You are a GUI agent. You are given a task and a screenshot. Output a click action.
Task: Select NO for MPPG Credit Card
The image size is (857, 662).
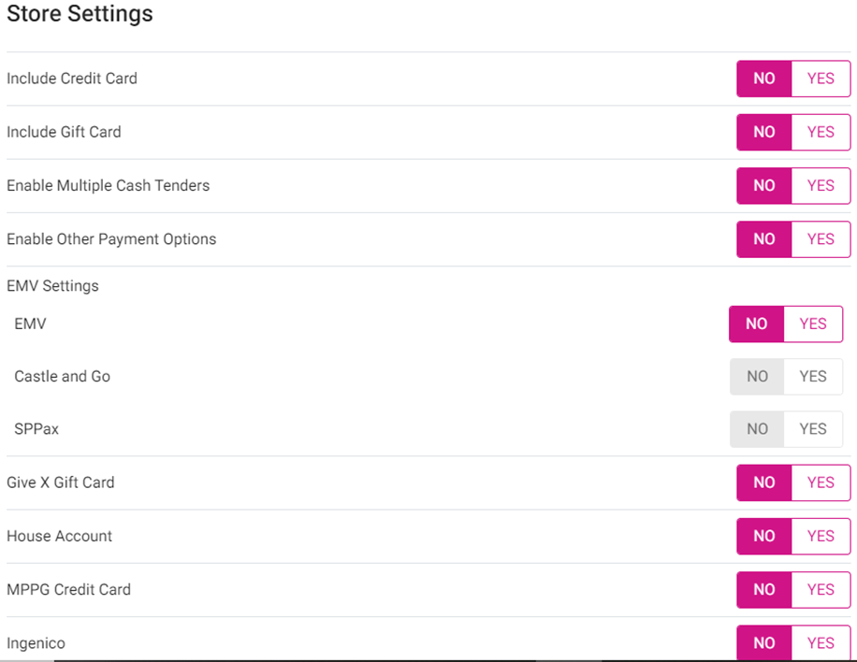click(764, 589)
